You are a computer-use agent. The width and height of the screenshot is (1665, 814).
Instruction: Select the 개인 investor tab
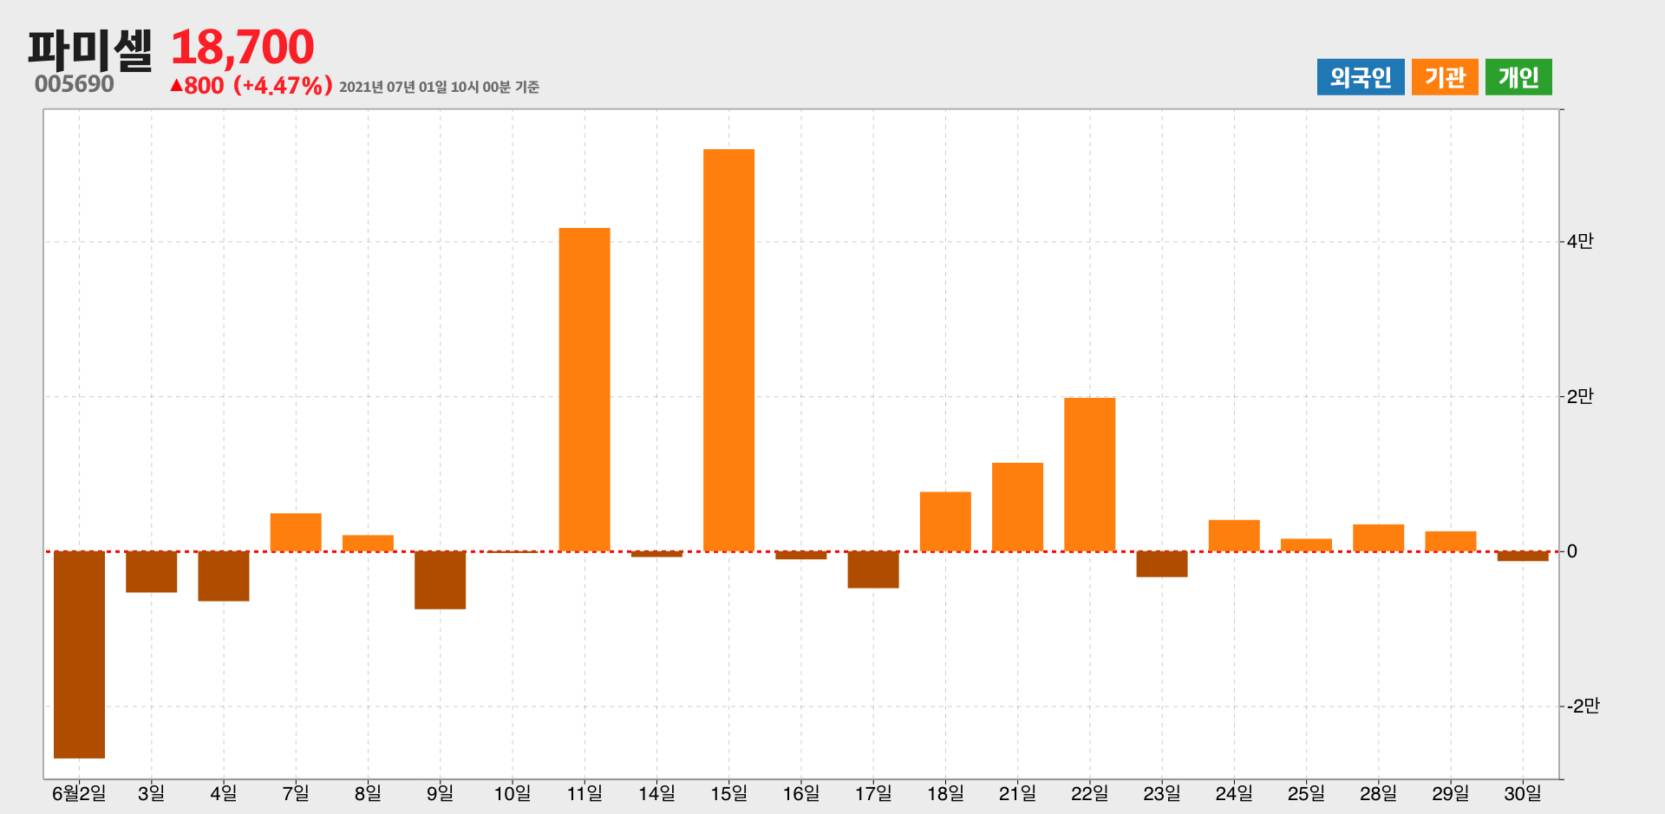click(x=1518, y=77)
